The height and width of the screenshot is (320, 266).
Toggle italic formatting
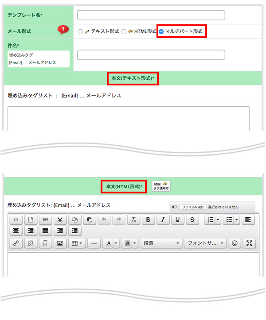tap(163, 220)
